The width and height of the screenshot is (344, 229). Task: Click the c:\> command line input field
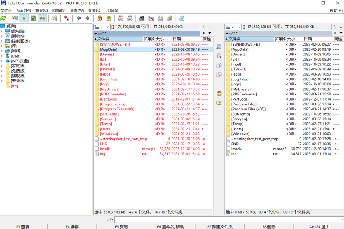229,220
